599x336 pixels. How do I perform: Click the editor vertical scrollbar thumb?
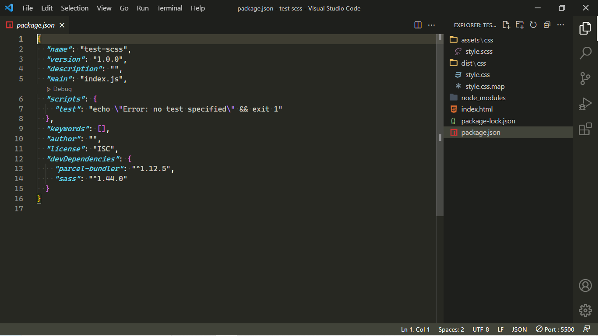(x=440, y=125)
